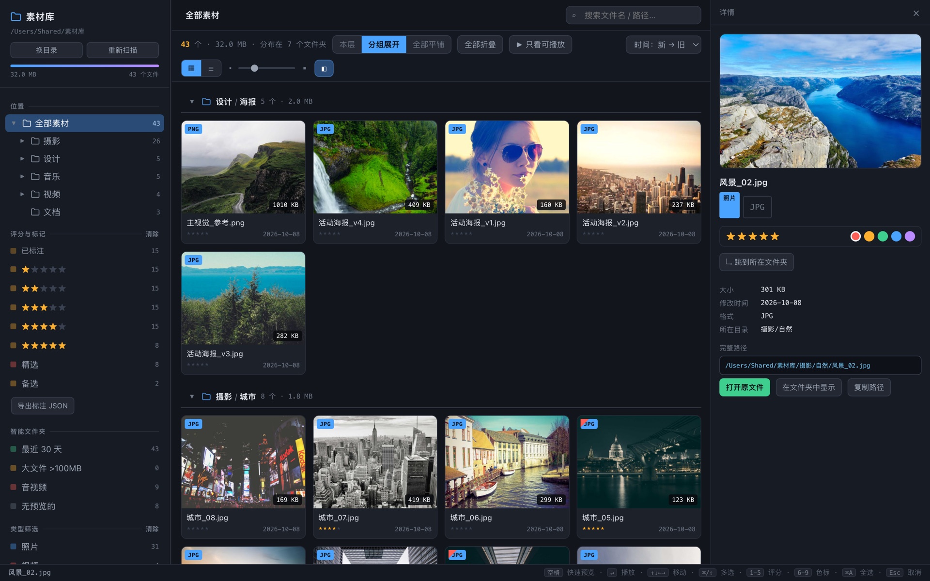Image resolution: width=930 pixels, height=581 pixels.
Task: Click the PNG badge on 主视觉_参考.png
Action: pos(193,129)
